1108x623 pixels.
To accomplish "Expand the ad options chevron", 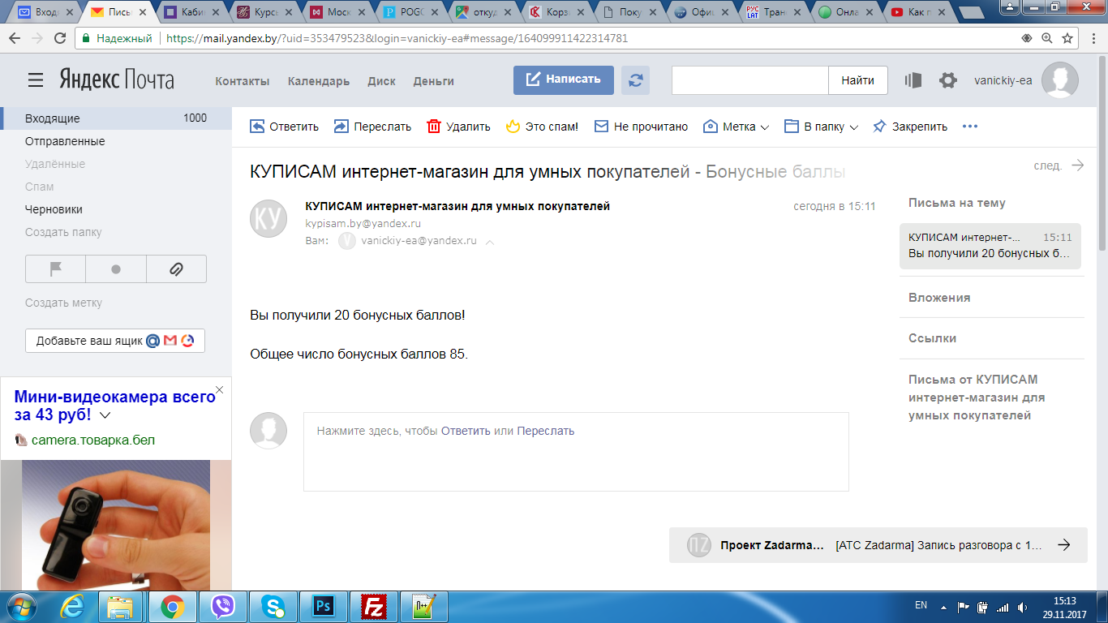I will pyautogui.click(x=105, y=415).
